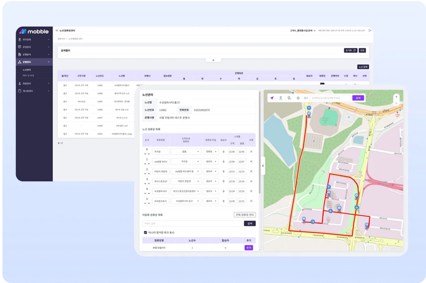426x283 pixels.
Task: Click the compass icon in map toolbar
Action: pyautogui.click(x=298, y=98)
